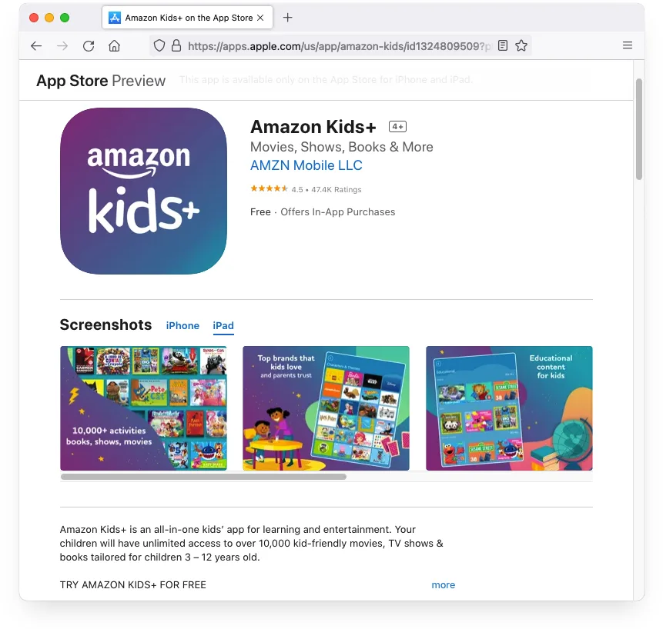The width and height of the screenshot is (663, 629).
Task: Switch screenshots to iPhone tab
Action: [x=182, y=325]
